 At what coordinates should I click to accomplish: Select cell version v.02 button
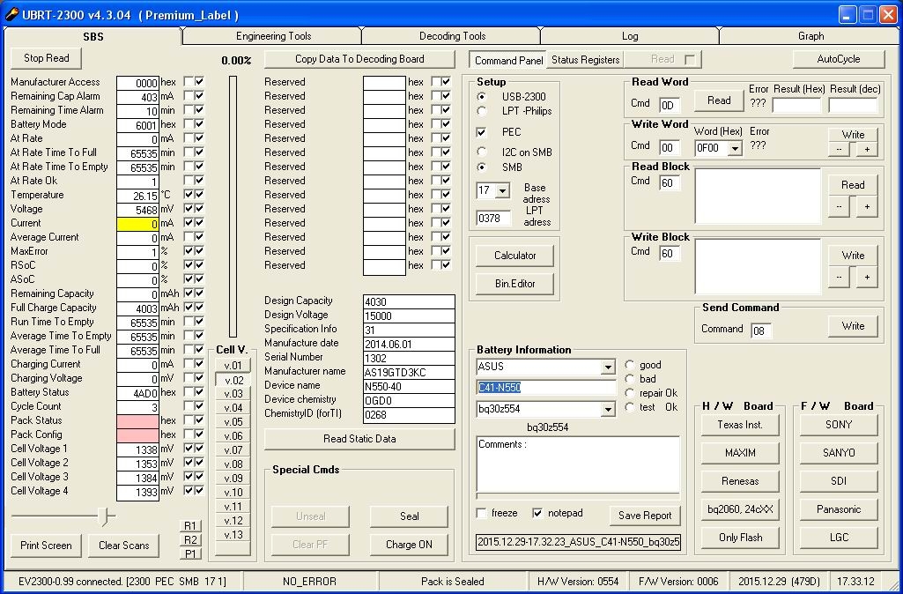(x=233, y=380)
